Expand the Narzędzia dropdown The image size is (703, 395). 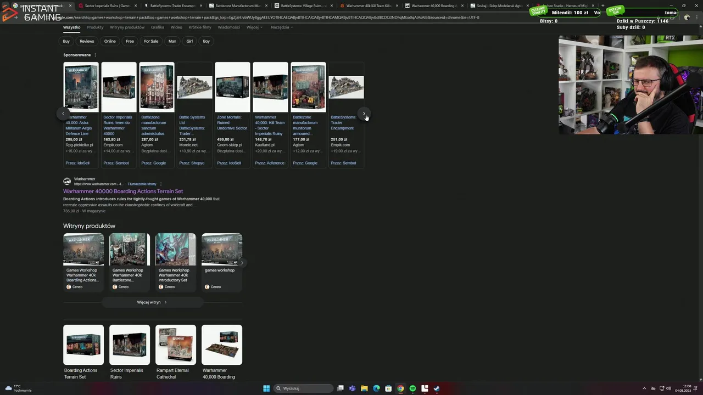(x=281, y=27)
